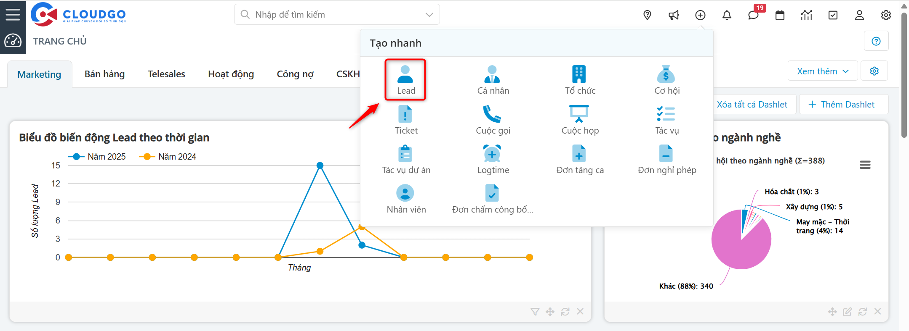
Task: Toggle Năm 2024 series in chart legend
Action: coord(168,157)
